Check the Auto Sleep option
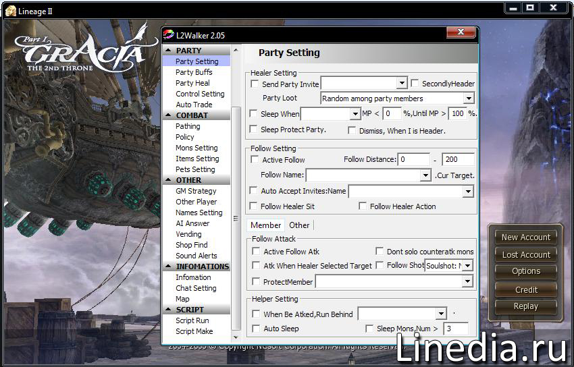574x367 pixels. tap(255, 329)
